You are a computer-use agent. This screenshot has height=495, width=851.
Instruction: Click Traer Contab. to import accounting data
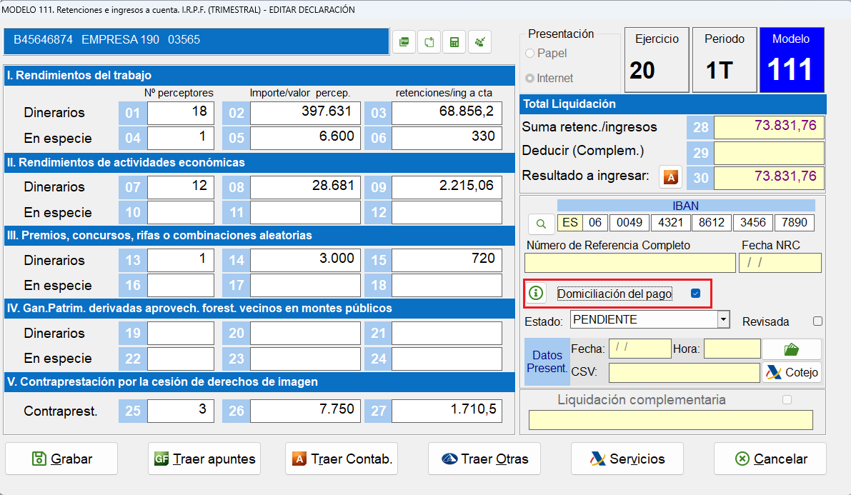[x=341, y=459]
